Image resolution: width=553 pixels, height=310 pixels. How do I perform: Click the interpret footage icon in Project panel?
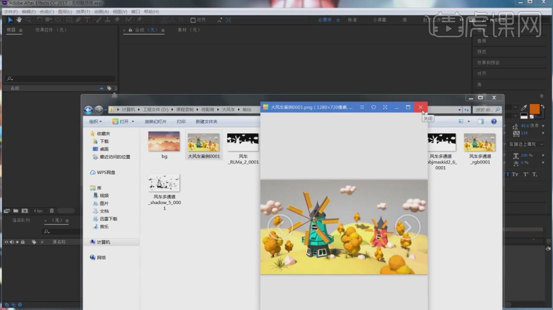7,211
